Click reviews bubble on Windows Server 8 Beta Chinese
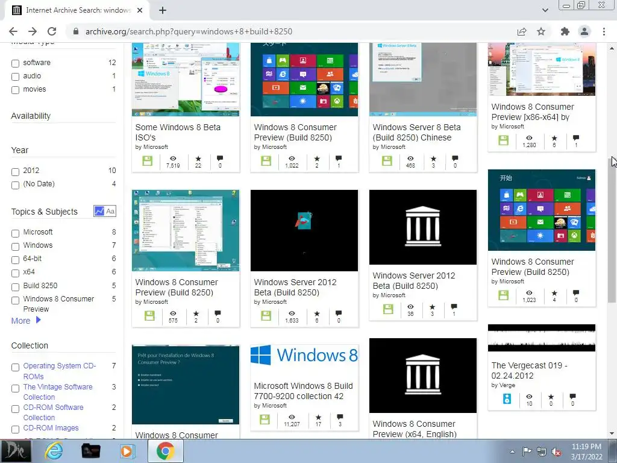The width and height of the screenshot is (617, 463). pyautogui.click(x=455, y=159)
